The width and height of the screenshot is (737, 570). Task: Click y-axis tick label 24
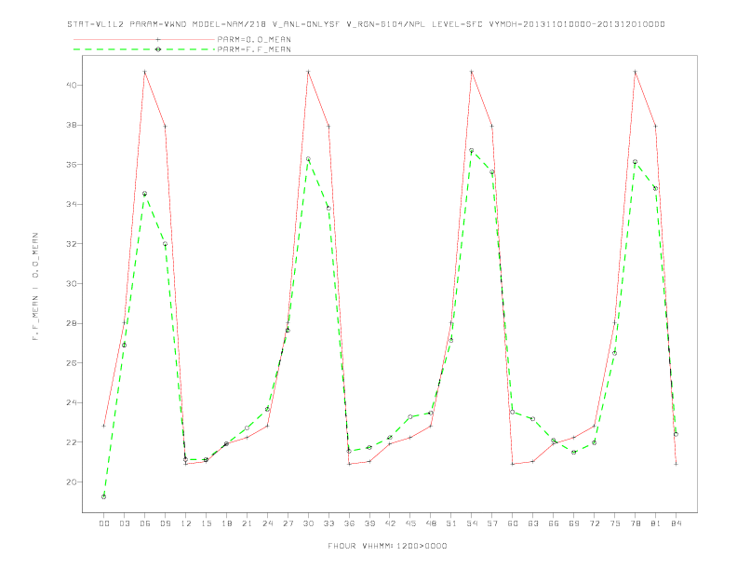(73, 402)
